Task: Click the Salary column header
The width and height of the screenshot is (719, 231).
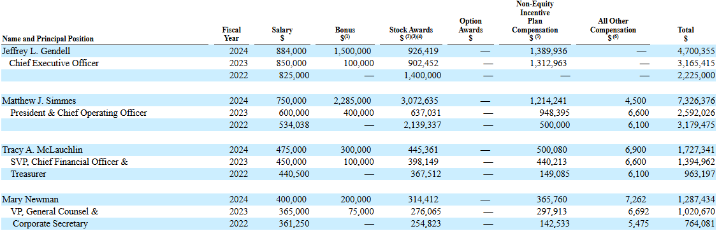Action: pos(282,34)
